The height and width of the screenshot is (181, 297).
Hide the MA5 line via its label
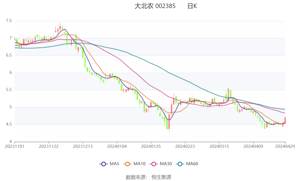114,164
